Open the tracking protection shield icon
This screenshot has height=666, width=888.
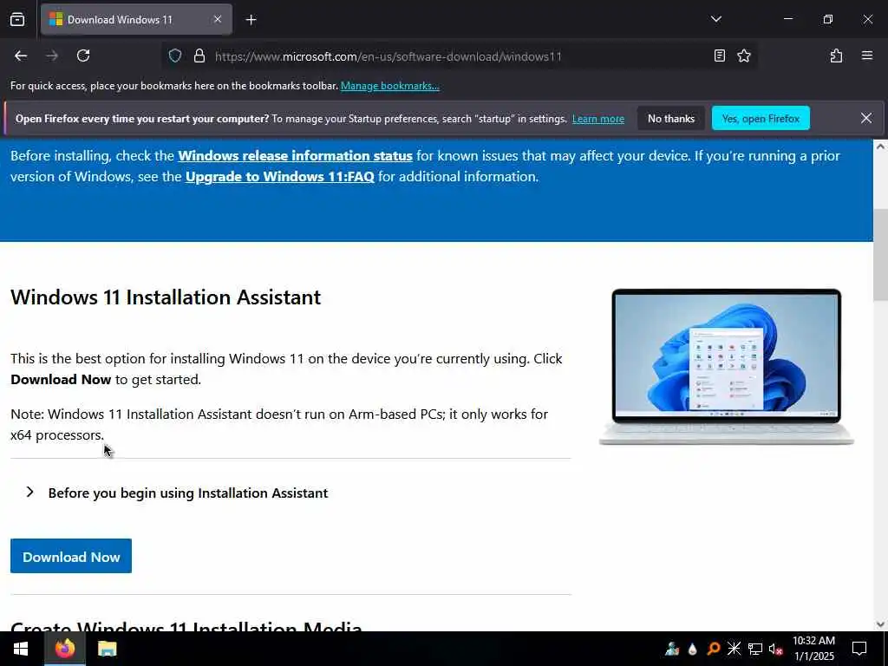pos(175,55)
